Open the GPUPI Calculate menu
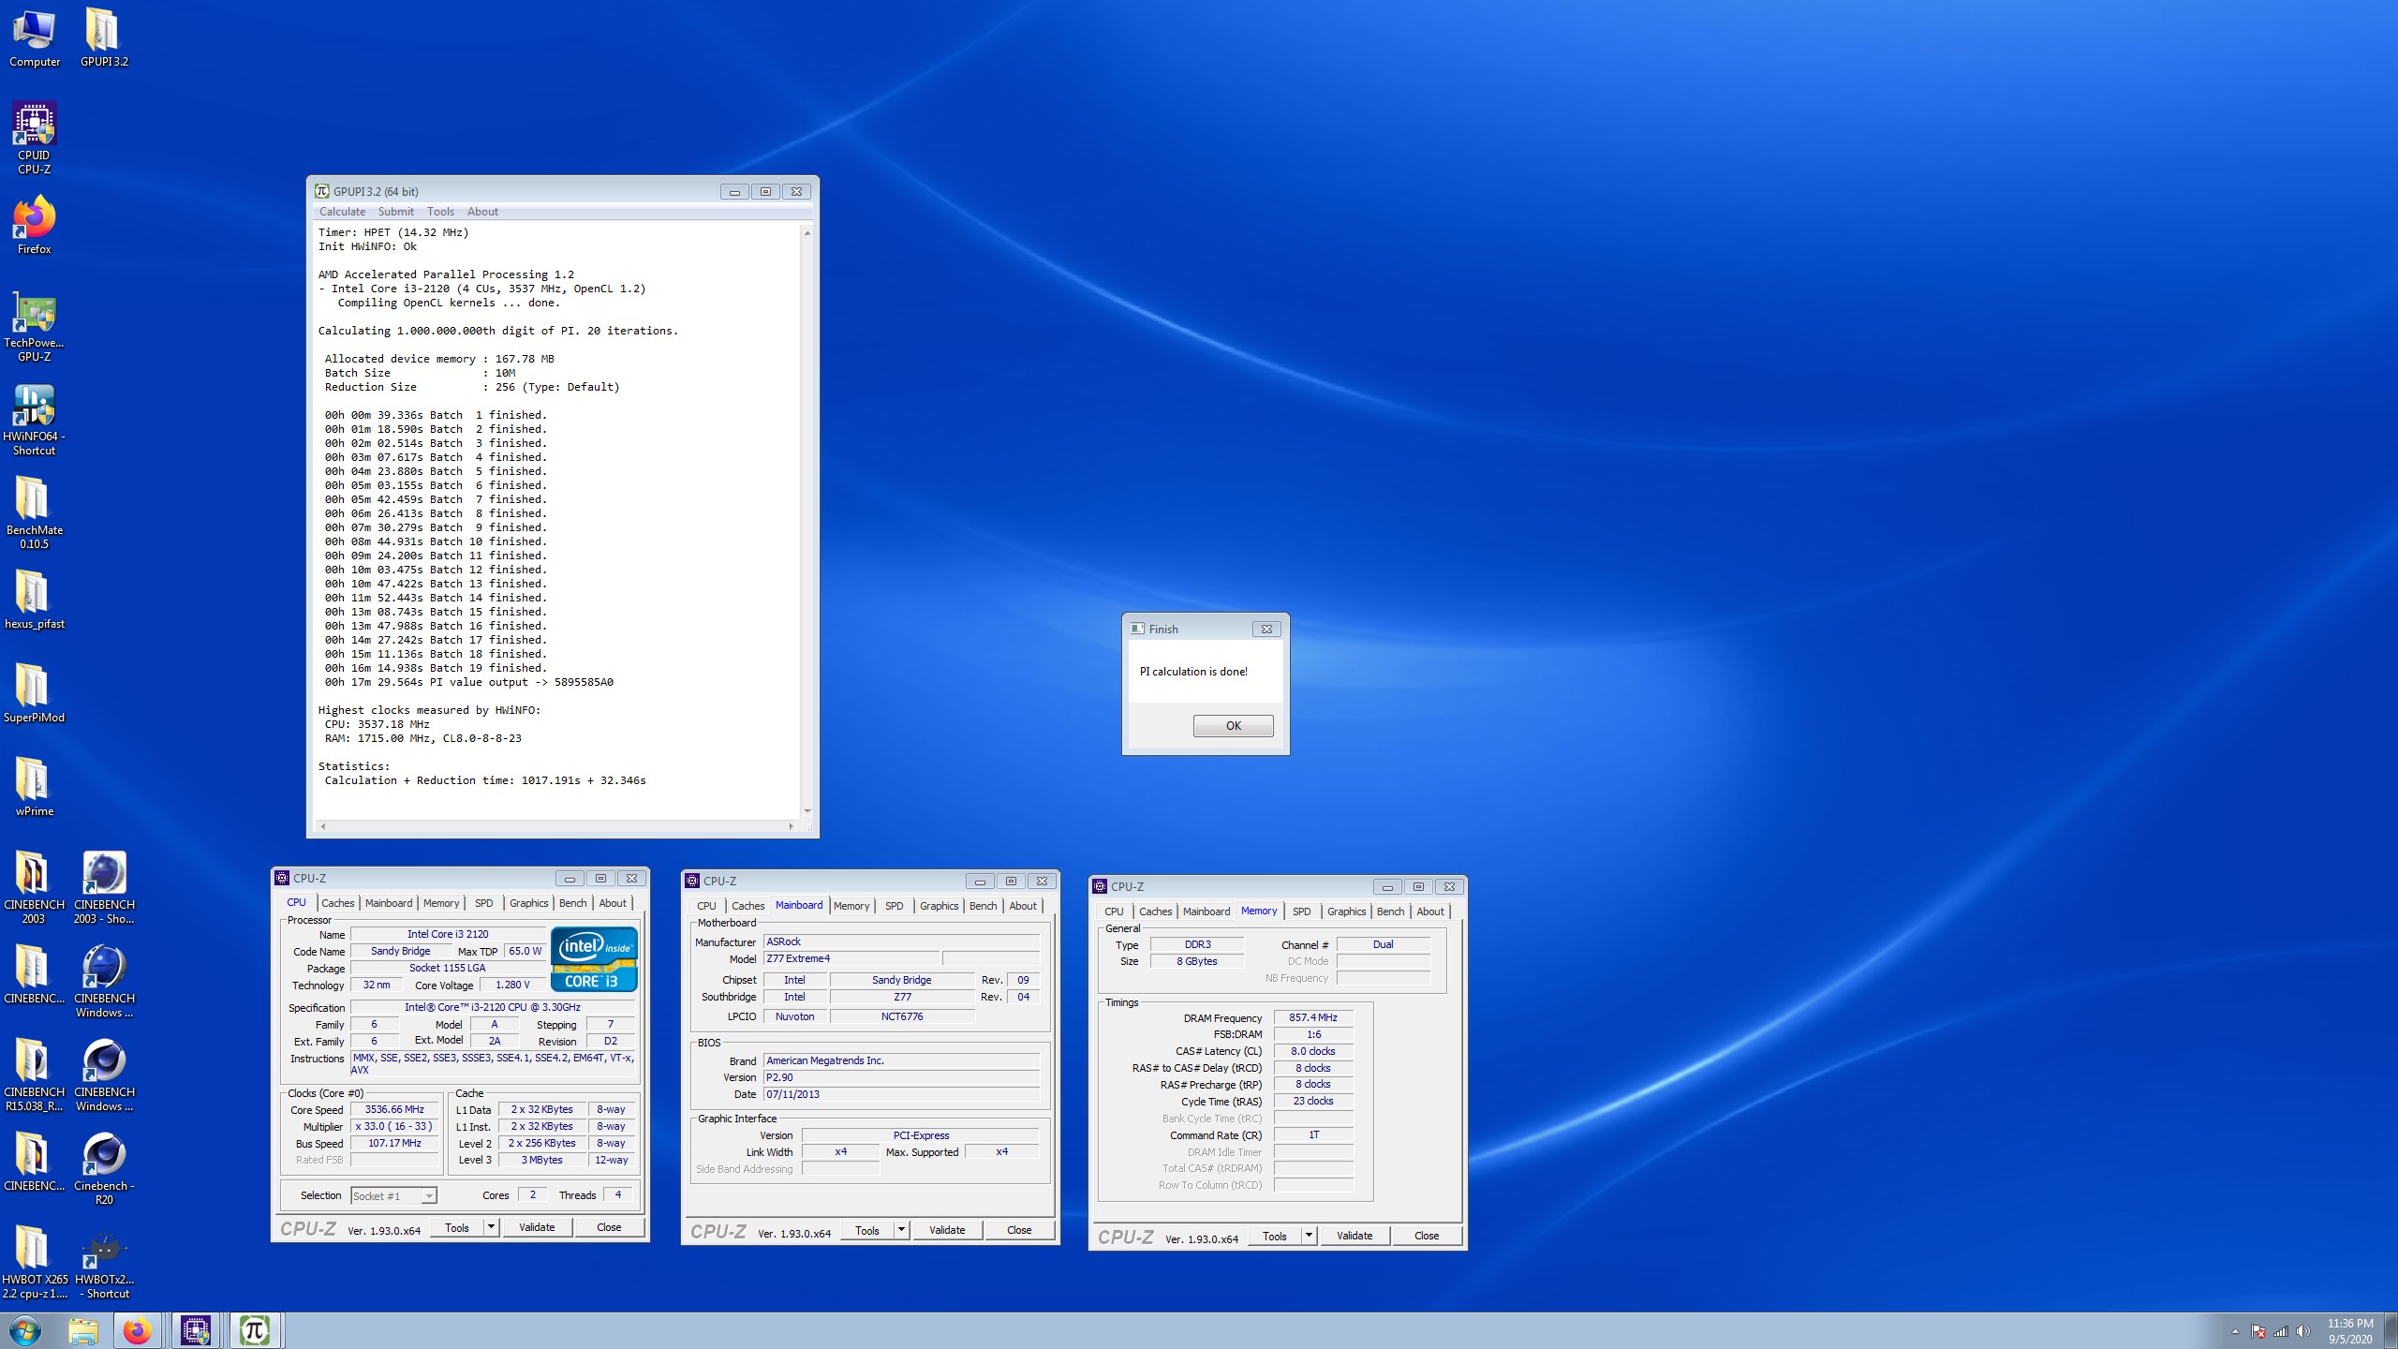This screenshot has height=1349, width=2398. pyautogui.click(x=342, y=212)
